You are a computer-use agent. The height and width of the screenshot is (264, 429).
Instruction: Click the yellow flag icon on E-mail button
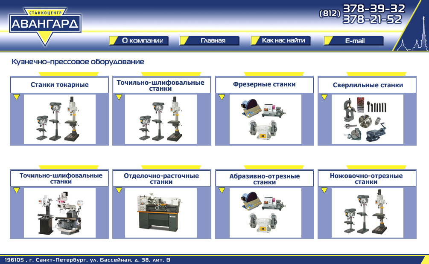(x=328, y=41)
